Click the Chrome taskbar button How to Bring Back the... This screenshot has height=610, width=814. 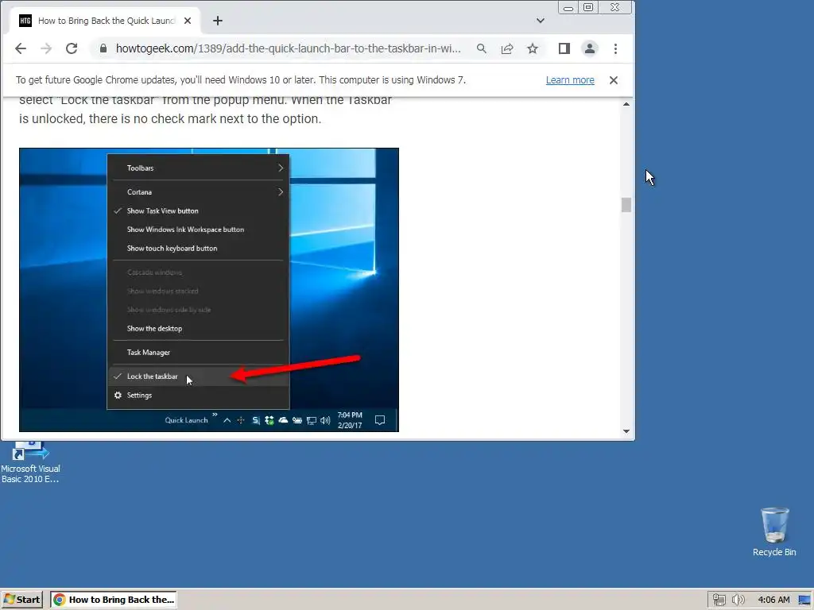114,600
